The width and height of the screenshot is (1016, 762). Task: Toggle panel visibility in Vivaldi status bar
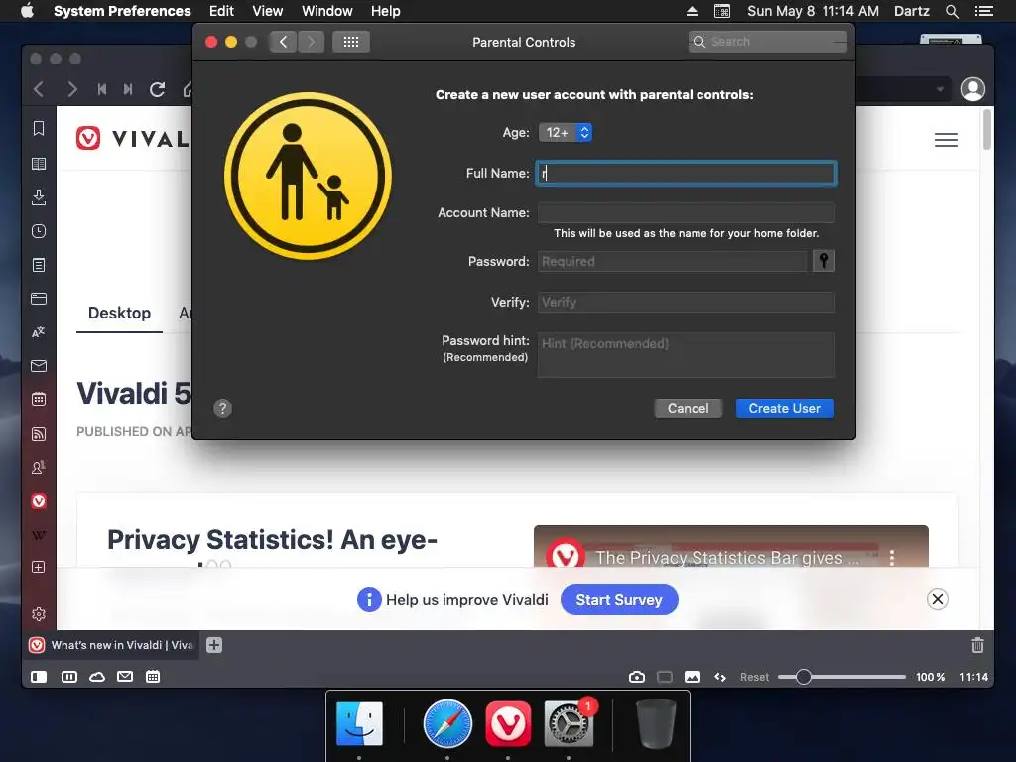39,677
